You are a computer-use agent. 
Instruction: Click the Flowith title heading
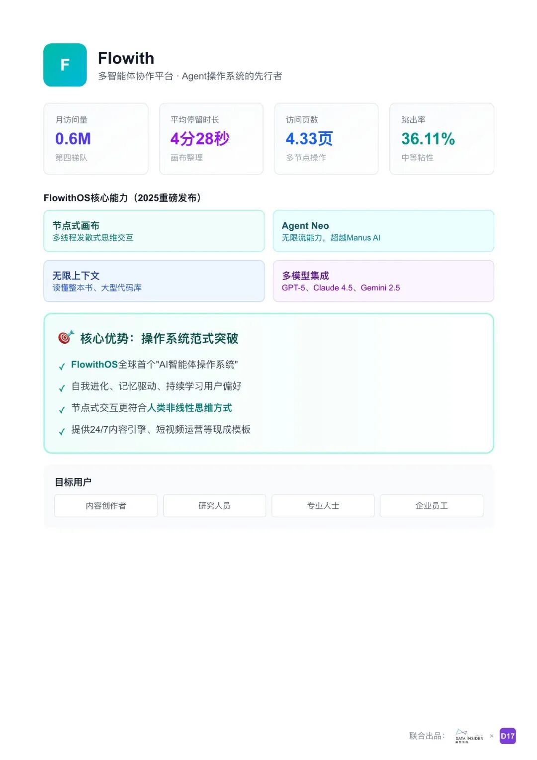pyautogui.click(x=126, y=58)
